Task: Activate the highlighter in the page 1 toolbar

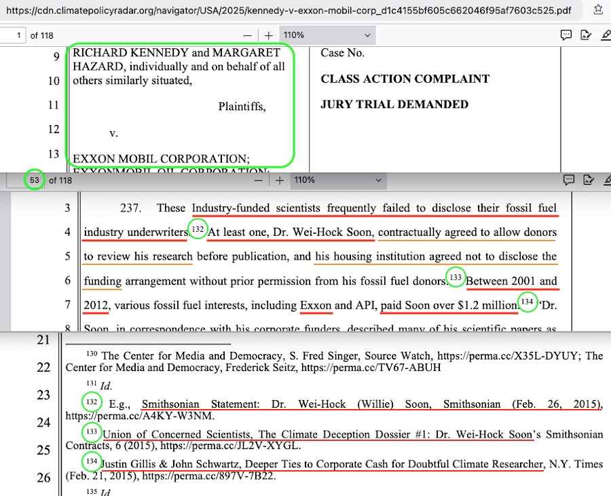Action: (x=605, y=35)
